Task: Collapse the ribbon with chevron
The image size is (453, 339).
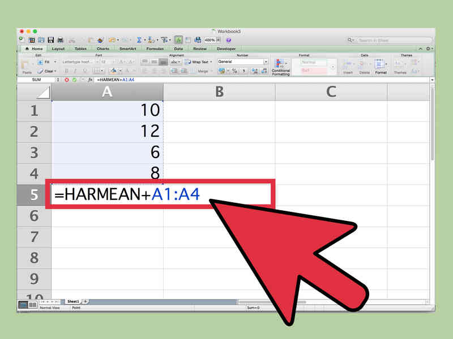Action: pyautogui.click(x=420, y=49)
